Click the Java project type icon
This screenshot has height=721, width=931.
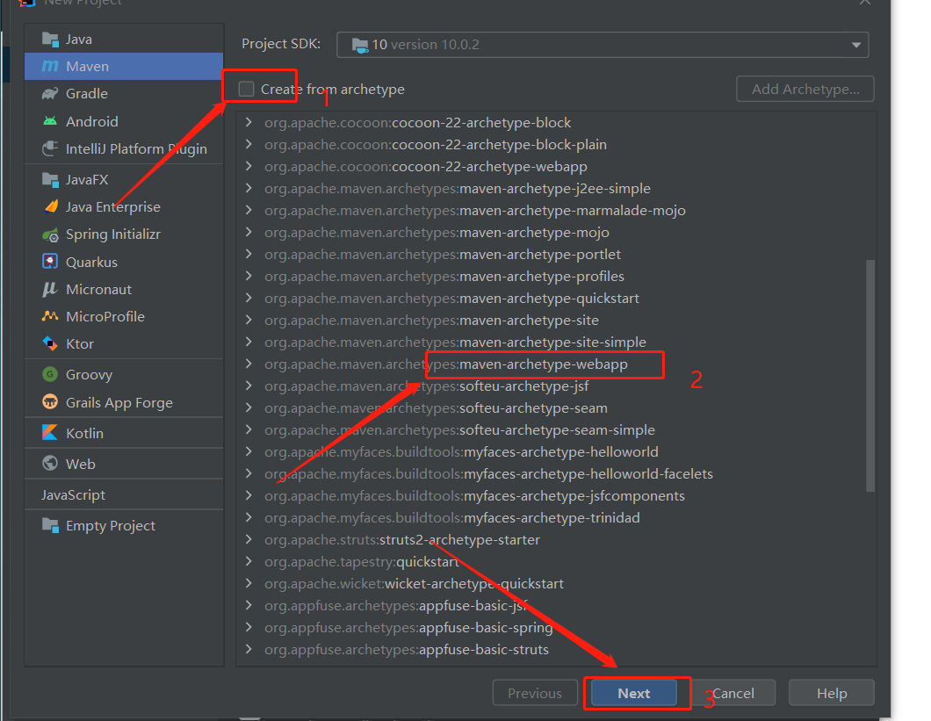point(50,40)
